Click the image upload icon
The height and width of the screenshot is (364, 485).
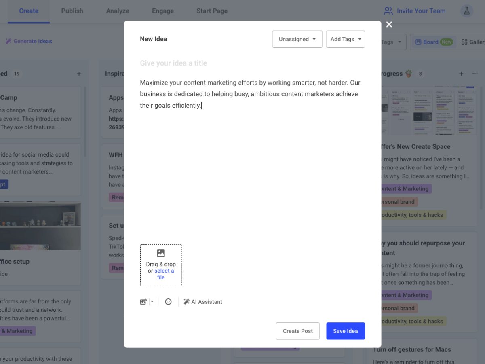click(143, 301)
